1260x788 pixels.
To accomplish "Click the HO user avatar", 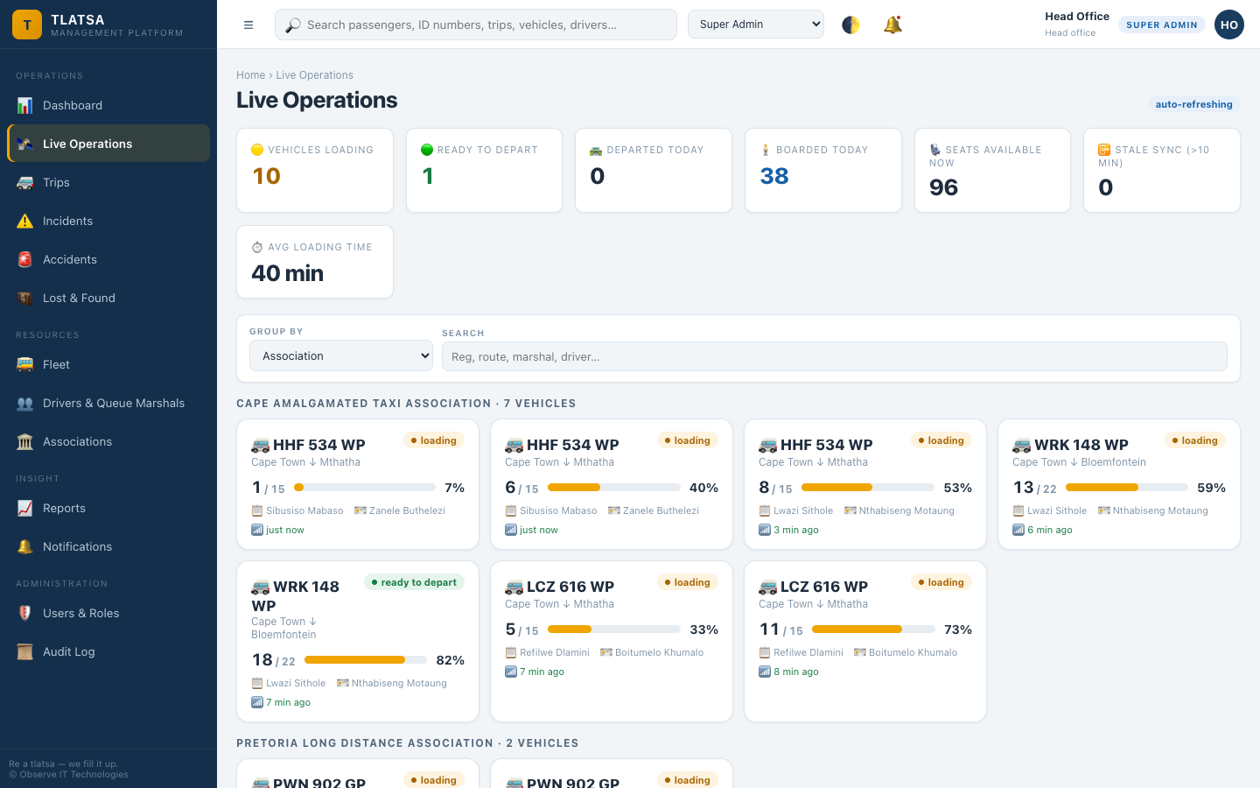I will [x=1229, y=25].
